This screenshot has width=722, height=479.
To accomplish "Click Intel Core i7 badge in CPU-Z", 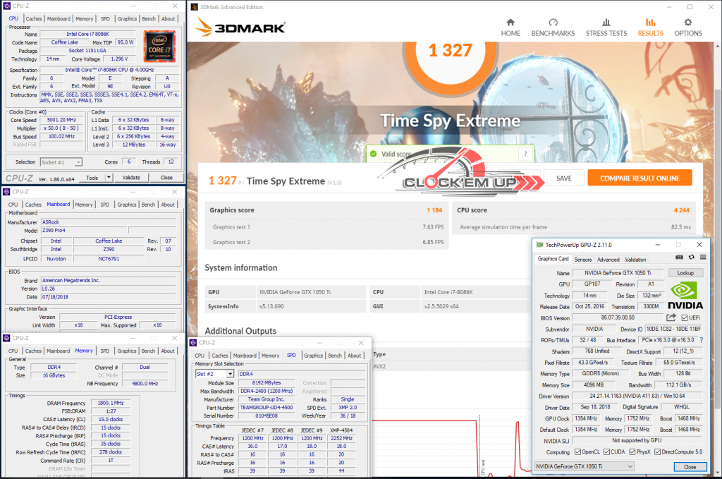I will pyautogui.click(x=159, y=47).
